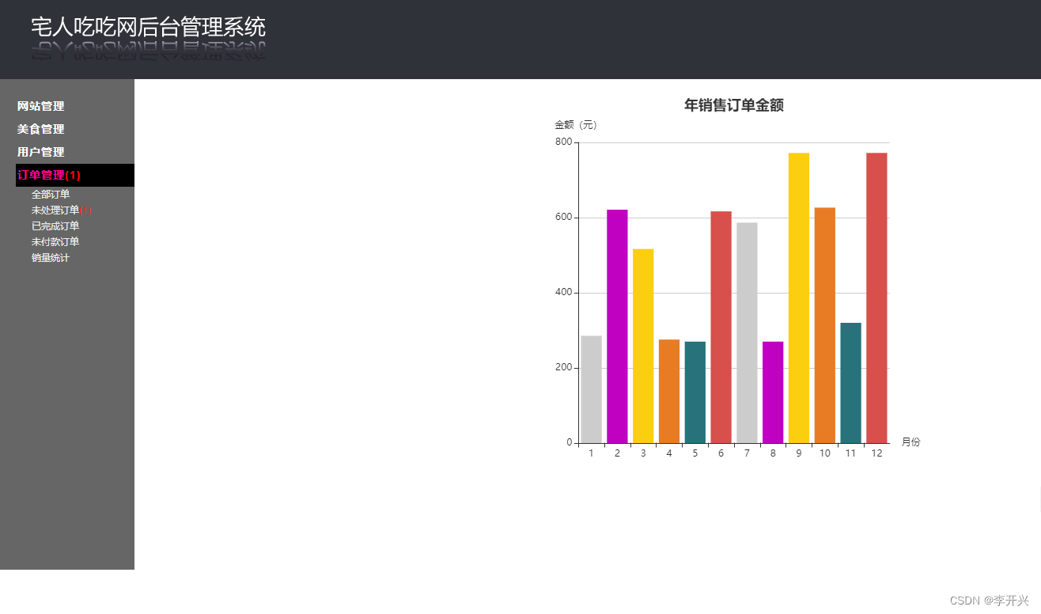Screen dimensions: 1041x614
Task: Open 未付款订单 submenu link
Action: [55, 241]
